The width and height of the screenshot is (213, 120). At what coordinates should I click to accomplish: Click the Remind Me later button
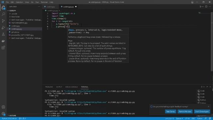pos(185,111)
